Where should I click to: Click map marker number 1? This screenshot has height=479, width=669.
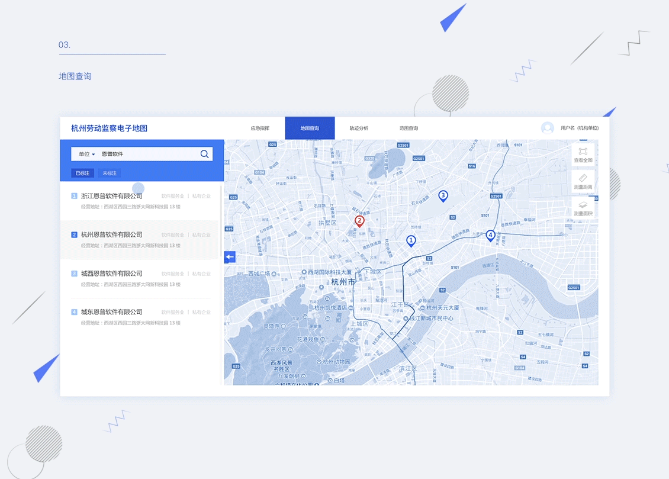411,241
